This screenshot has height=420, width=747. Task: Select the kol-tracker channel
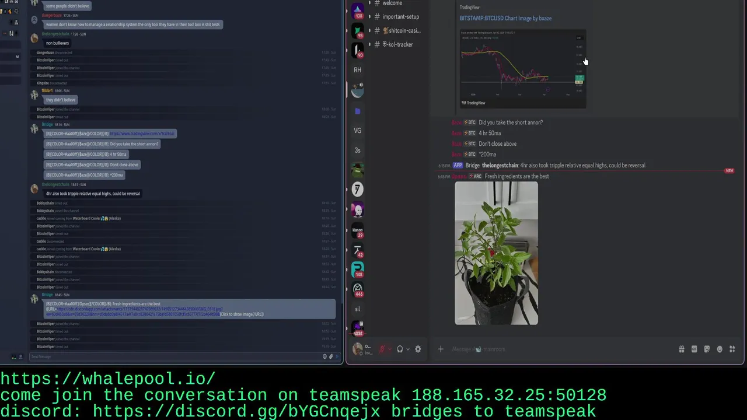click(x=399, y=45)
